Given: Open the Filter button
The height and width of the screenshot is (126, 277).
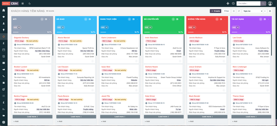Looking at the screenshot, I should pyautogui.click(x=226, y=11).
